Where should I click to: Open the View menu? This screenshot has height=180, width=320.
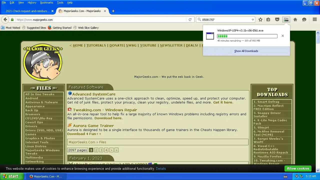pyautogui.click(x=21, y=2)
